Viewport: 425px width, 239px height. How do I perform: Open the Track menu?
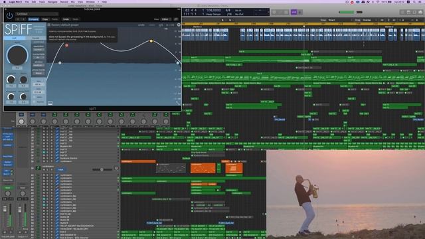point(42,2)
